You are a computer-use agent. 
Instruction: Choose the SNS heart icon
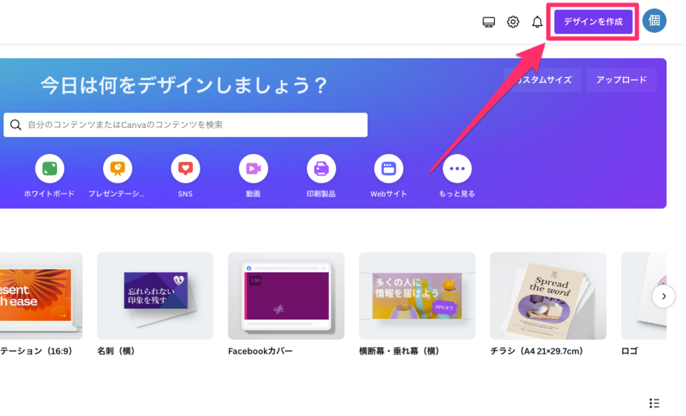pos(186,169)
